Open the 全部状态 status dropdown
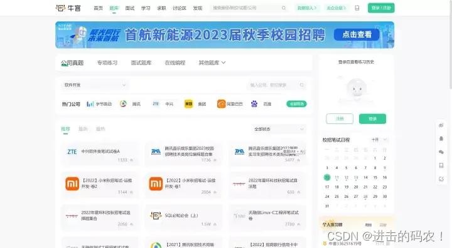The image size is (452, 248). 279,129
